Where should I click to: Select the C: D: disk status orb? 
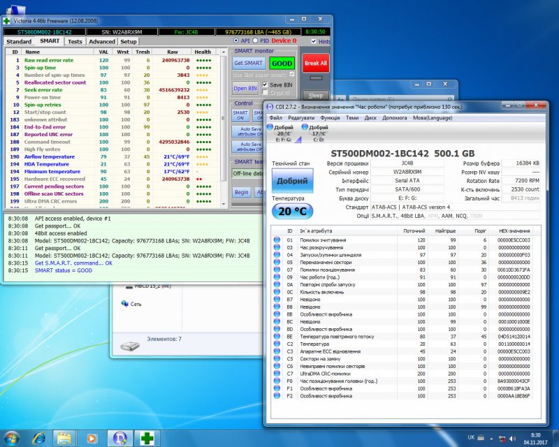[306, 128]
